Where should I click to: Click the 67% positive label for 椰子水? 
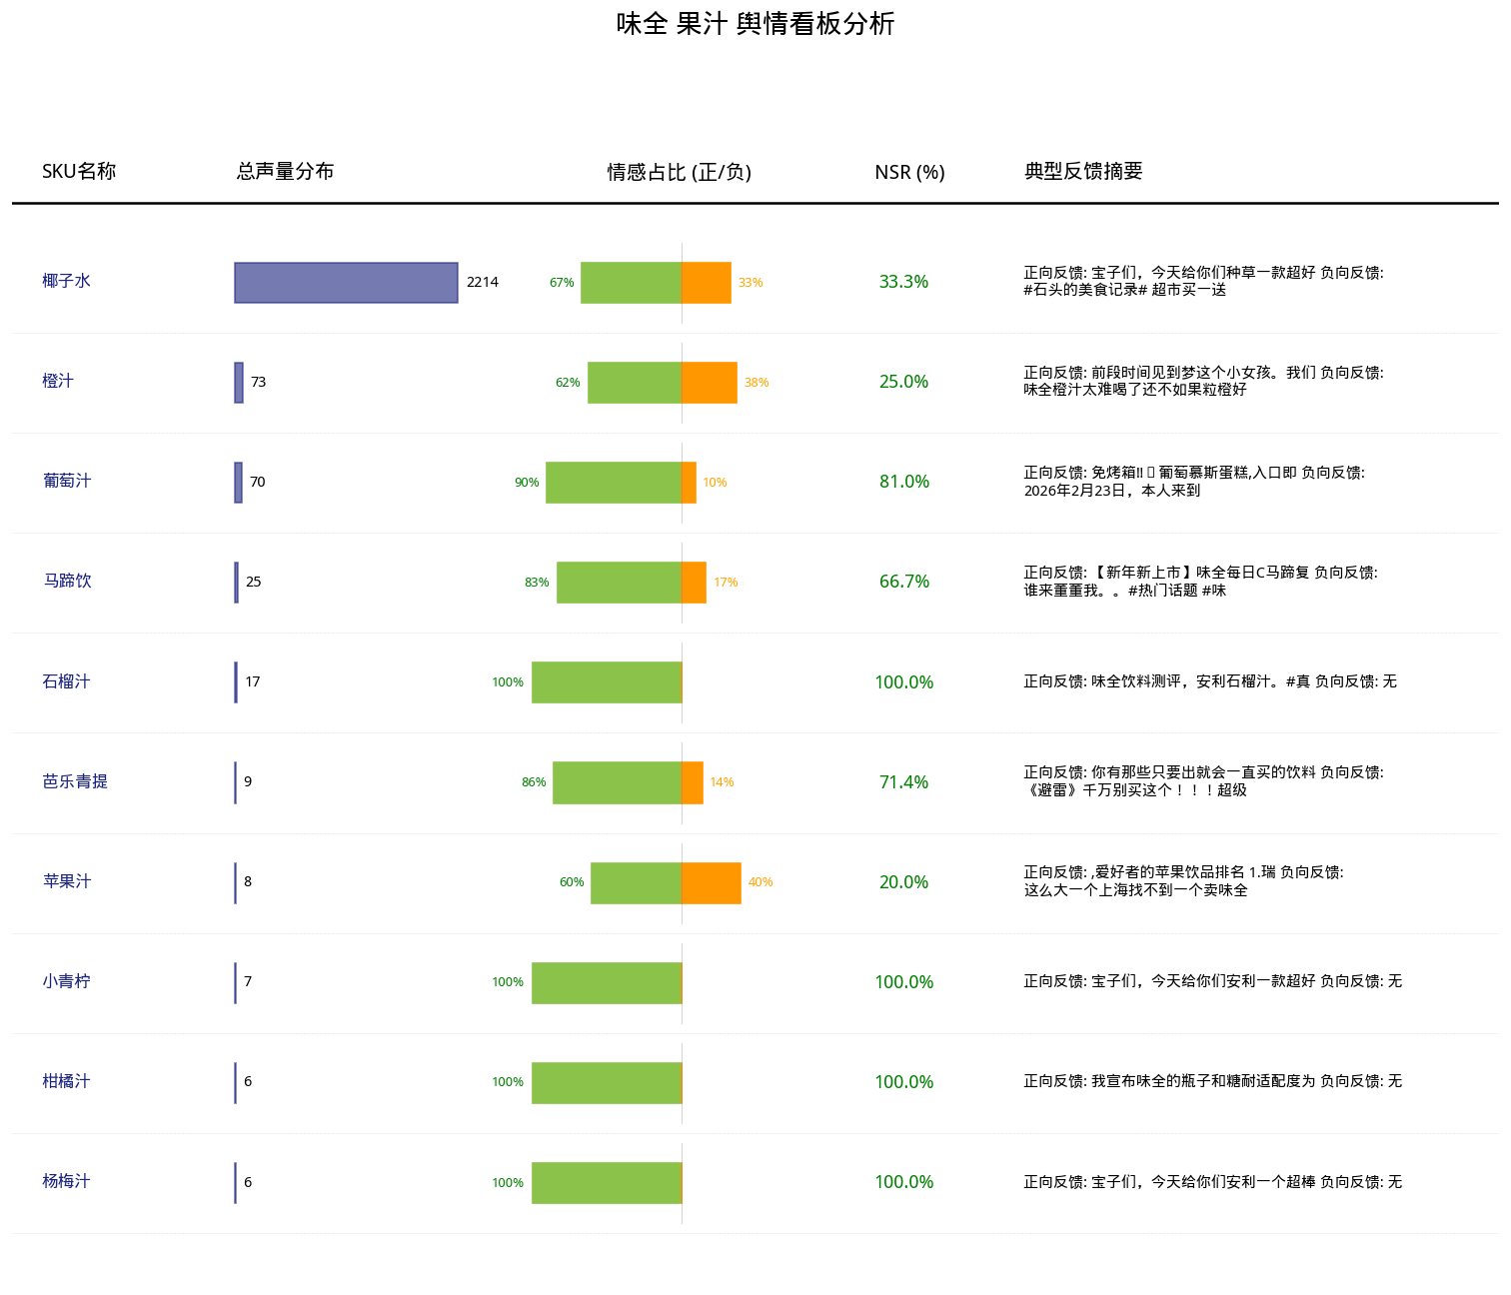pyautogui.click(x=562, y=283)
